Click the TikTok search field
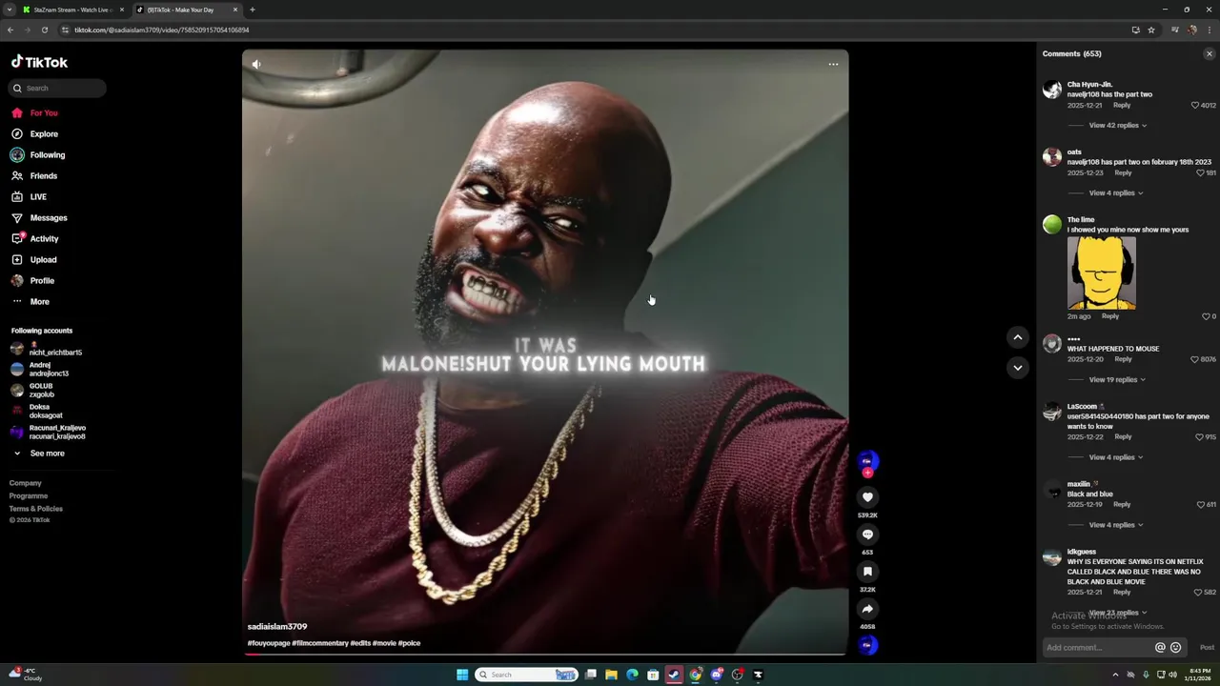The image size is (1220, 686). (57, 88)
